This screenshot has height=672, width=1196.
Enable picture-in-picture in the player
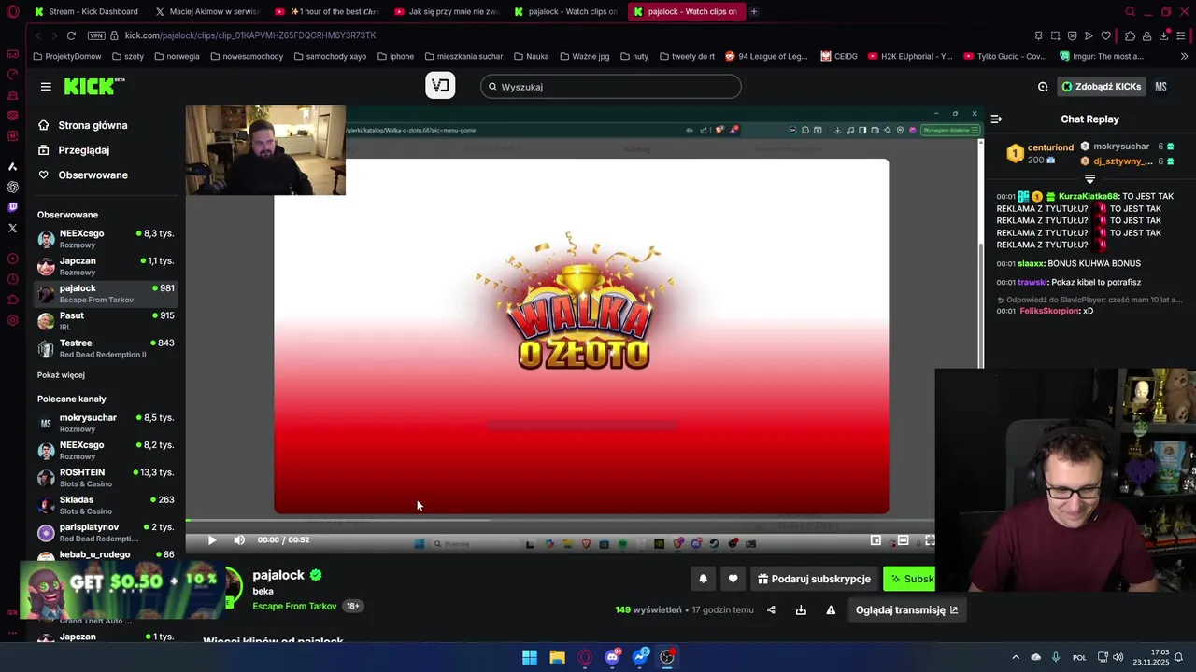pyautogui.click(x=876, y=539)
